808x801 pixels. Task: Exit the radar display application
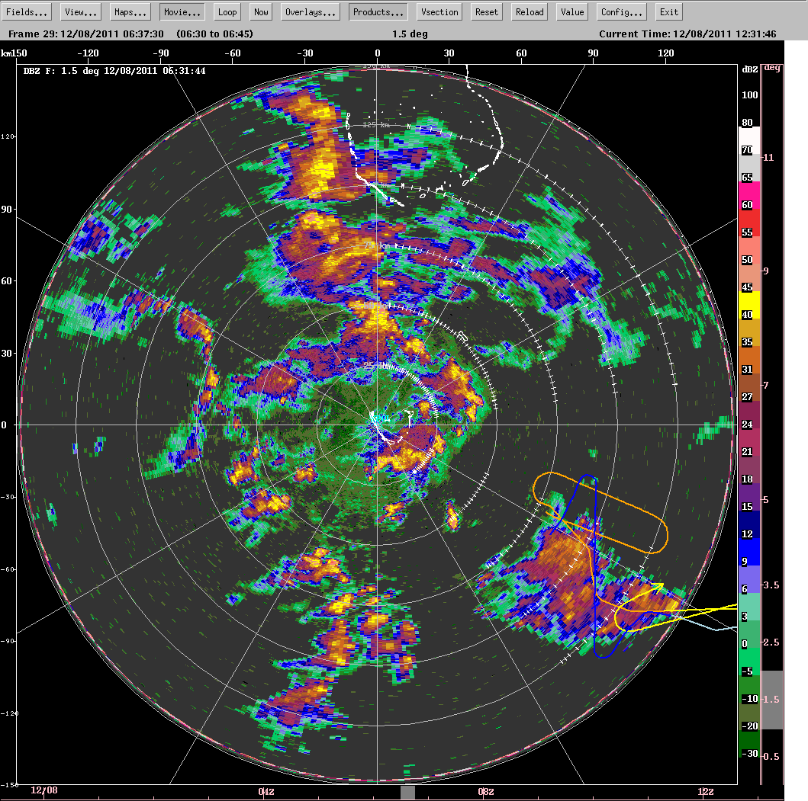pyautogui.click(x=668, y=12)
